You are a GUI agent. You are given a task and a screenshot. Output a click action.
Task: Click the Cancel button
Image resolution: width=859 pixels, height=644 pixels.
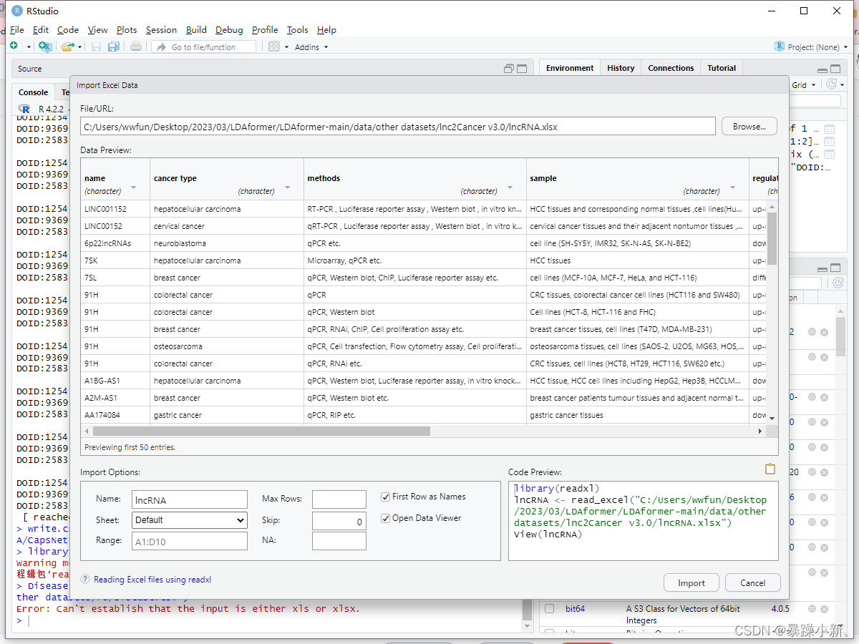coord(752,582)
